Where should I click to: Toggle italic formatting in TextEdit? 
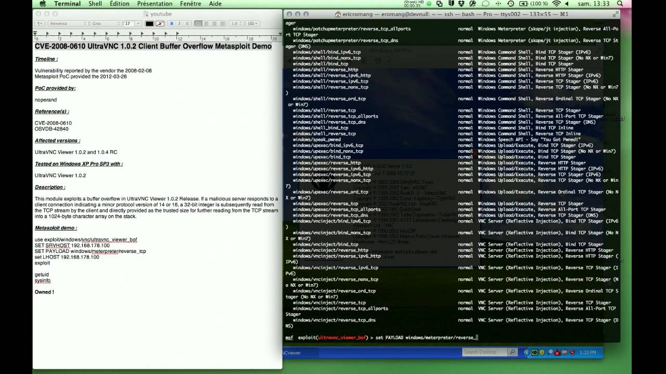click(x=179, y=23)
